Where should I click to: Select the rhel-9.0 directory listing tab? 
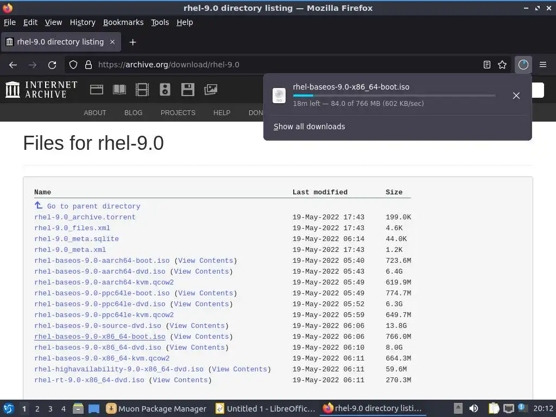[x=61, y=42]
